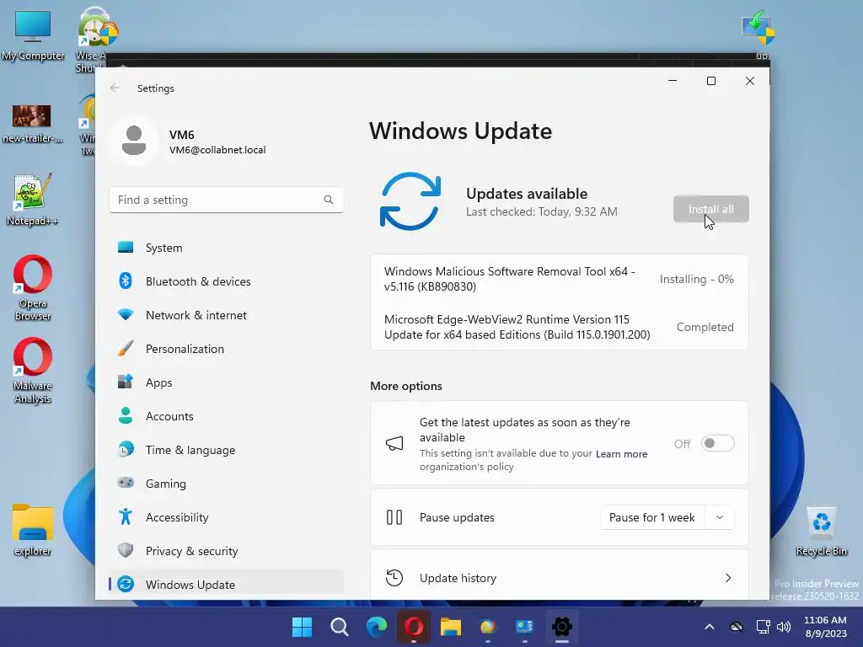
Task: Open File Explorer from taskbar
Action: coord(450,627)
